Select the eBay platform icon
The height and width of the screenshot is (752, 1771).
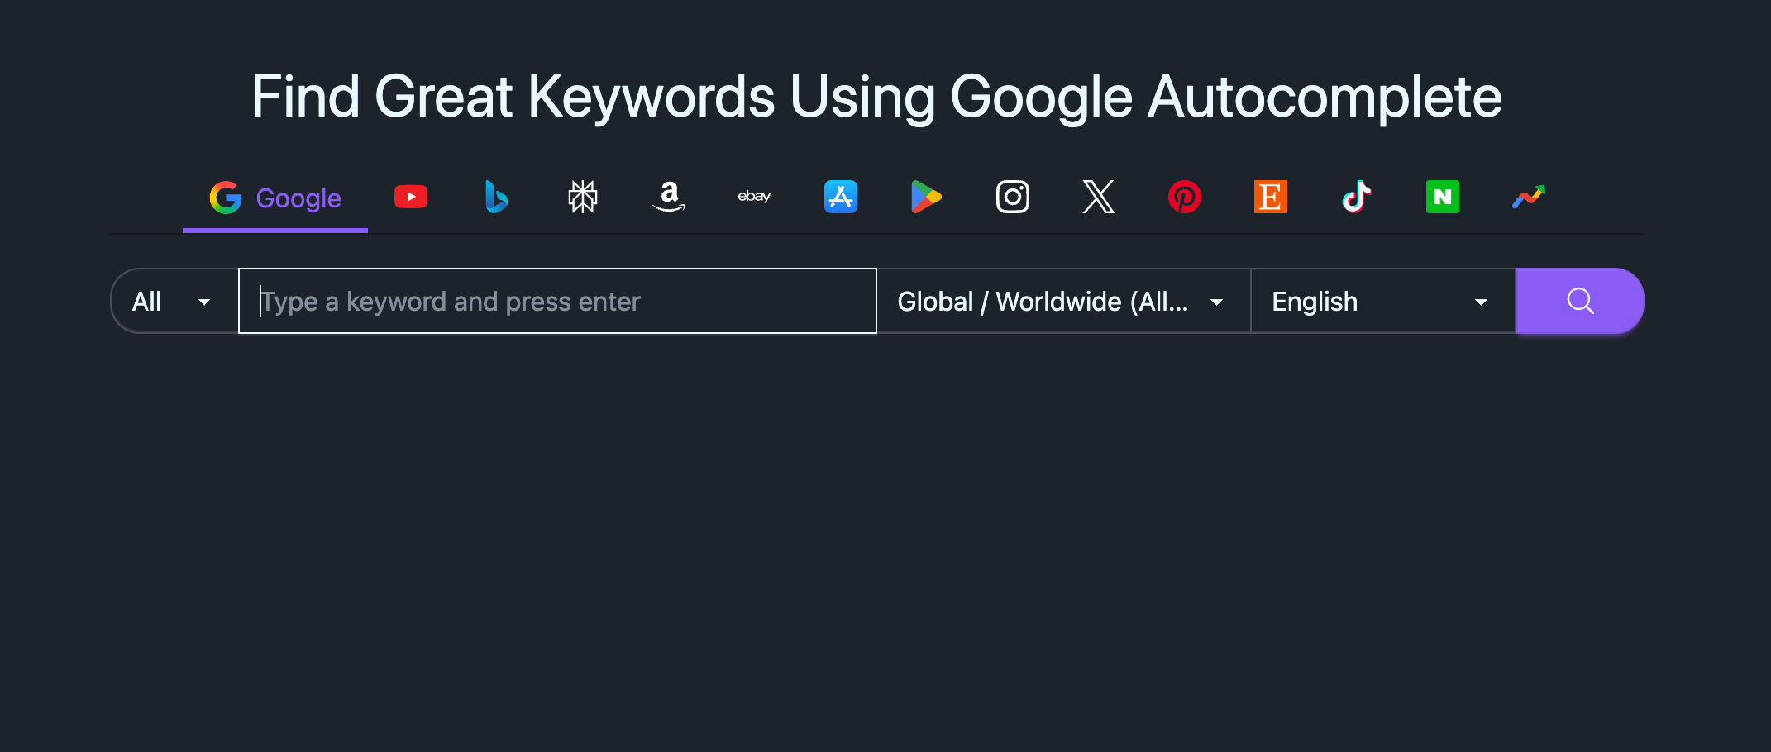(754, 197)
